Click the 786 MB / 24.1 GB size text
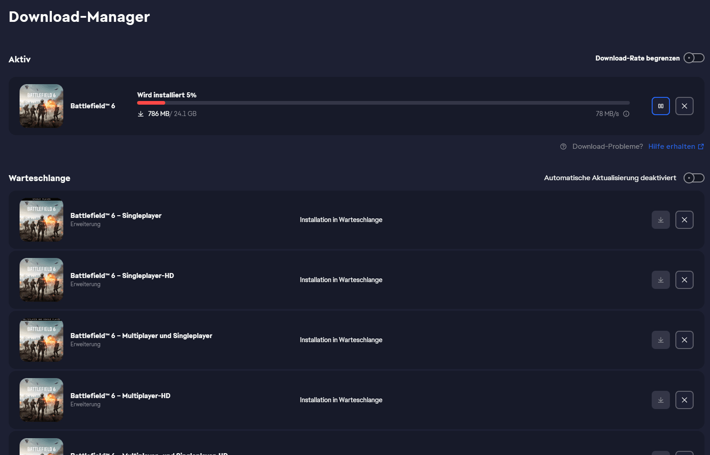This screenshot has width=710, height=455. tap(172, 114)
